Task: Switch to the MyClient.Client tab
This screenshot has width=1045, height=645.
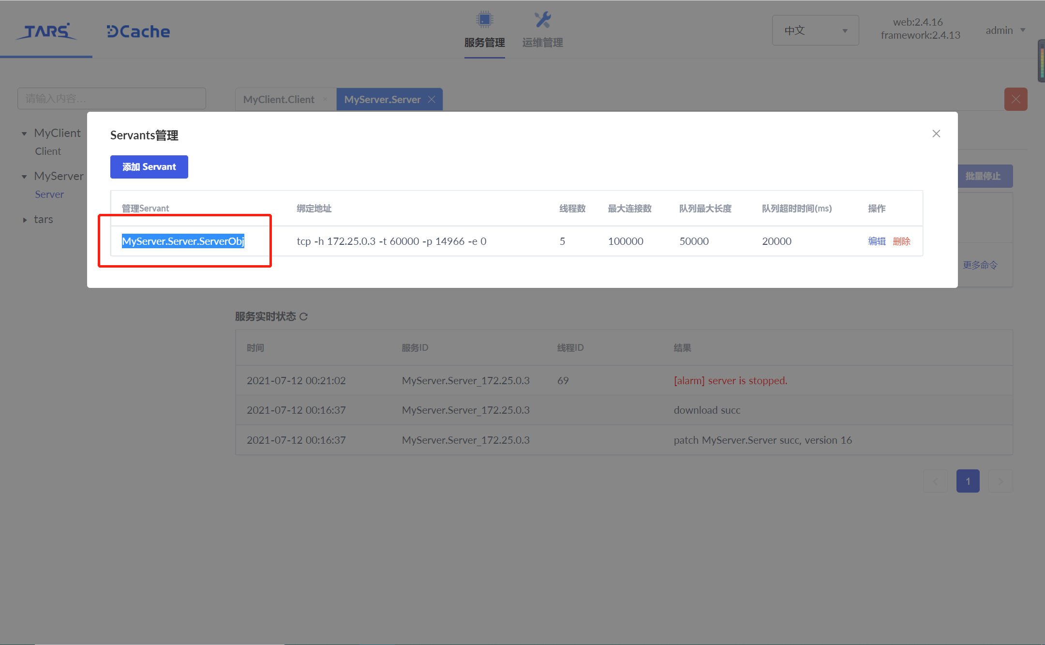Action: pos(279,99)
